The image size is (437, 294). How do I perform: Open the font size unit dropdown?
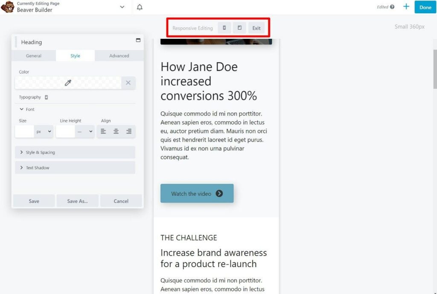[x=44, y=131]
